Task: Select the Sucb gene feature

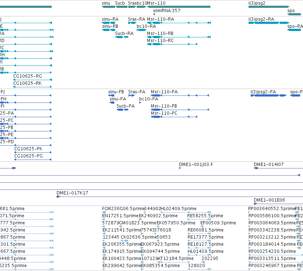Action: (121, 7)
